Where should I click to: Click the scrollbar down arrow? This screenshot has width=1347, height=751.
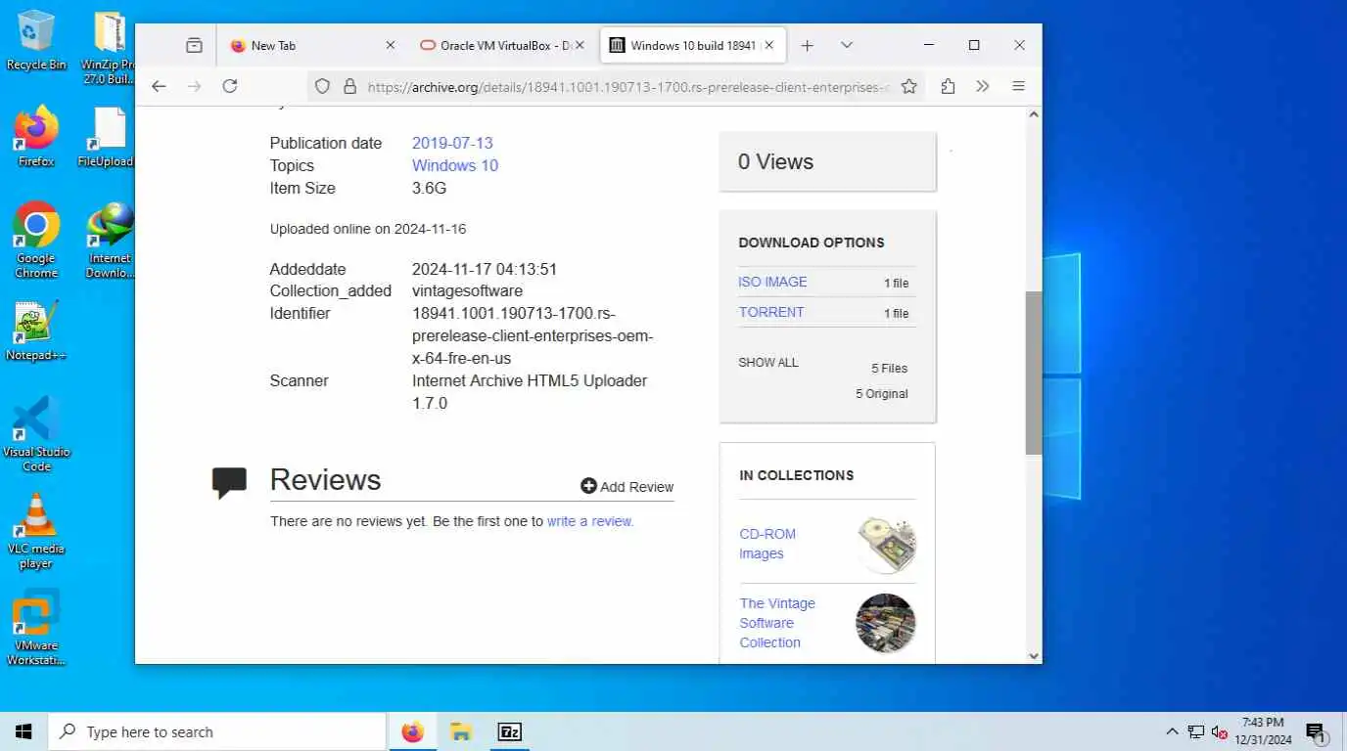(1034, 656)
